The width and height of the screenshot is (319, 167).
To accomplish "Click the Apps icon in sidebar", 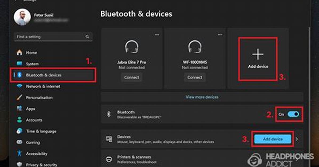I will pos(19,108).
